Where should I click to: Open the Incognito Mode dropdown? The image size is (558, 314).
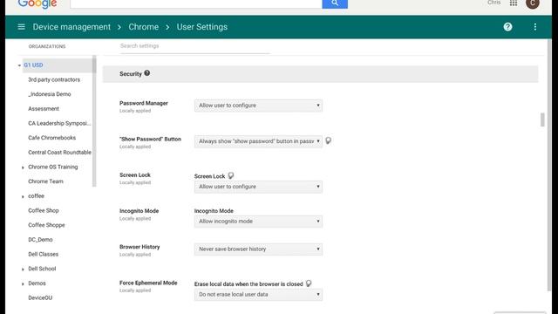click(258, 221)
